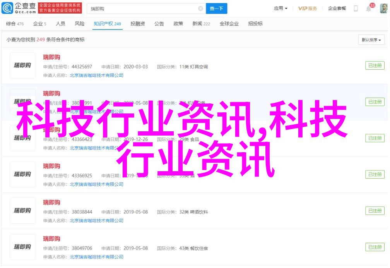Click the last 瑞即购 trademark logo thumbnail
Screen dimensions: 390x268
22,247
